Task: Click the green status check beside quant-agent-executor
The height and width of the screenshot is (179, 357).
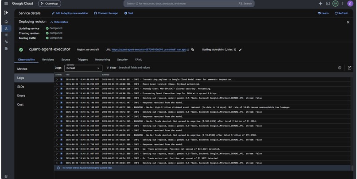Action: tap(21, 50)
